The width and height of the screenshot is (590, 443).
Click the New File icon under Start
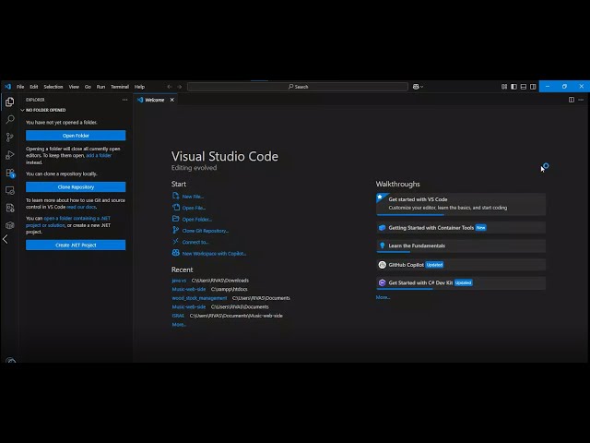click(x=176, y=196)
